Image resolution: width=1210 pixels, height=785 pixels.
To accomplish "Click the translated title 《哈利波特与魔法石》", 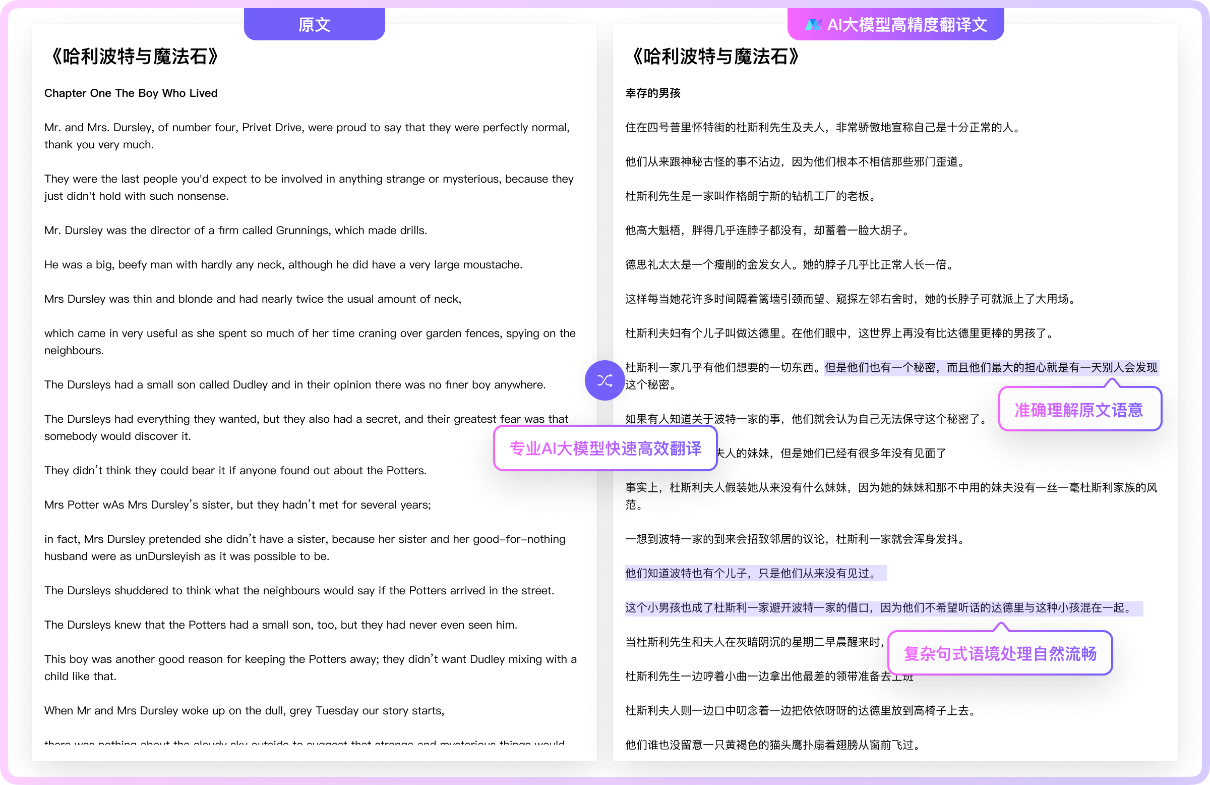I will (714, 57).
